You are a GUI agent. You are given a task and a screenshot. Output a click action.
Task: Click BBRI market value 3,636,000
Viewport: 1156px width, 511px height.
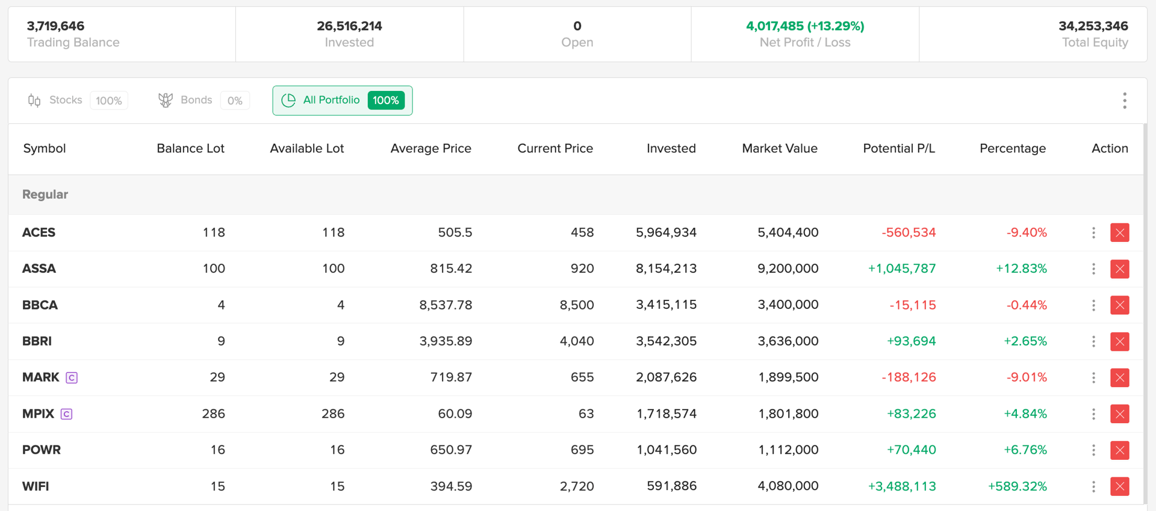788,341
